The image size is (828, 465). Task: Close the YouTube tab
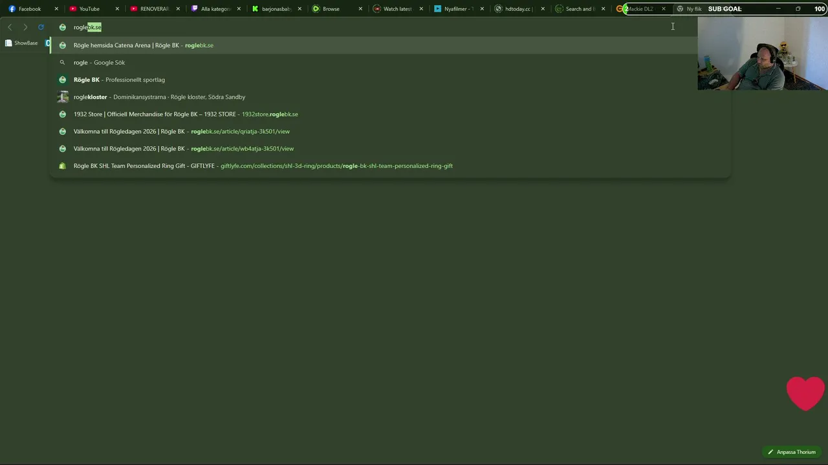(117, 9)
